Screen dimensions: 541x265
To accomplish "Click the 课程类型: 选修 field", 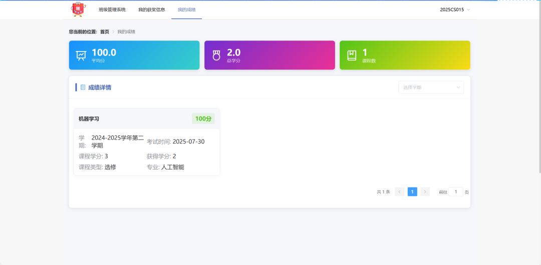I will click(97, 167).
